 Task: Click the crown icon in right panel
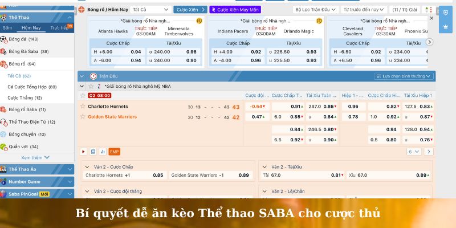click(446, 26)
